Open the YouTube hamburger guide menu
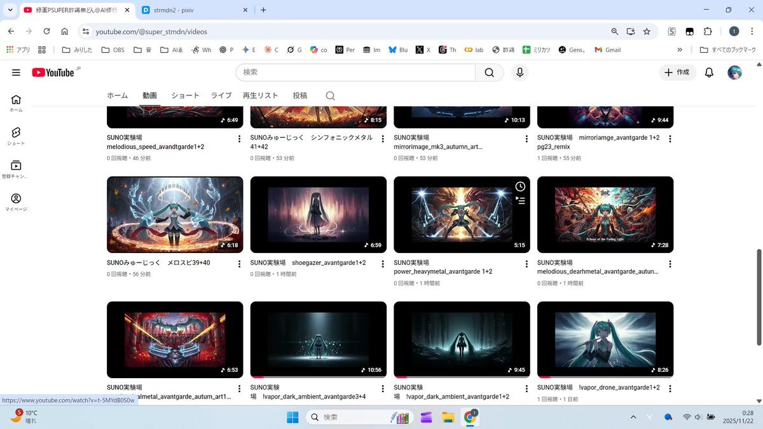Viewport: 763px width, 429px height. pos(16,72)
